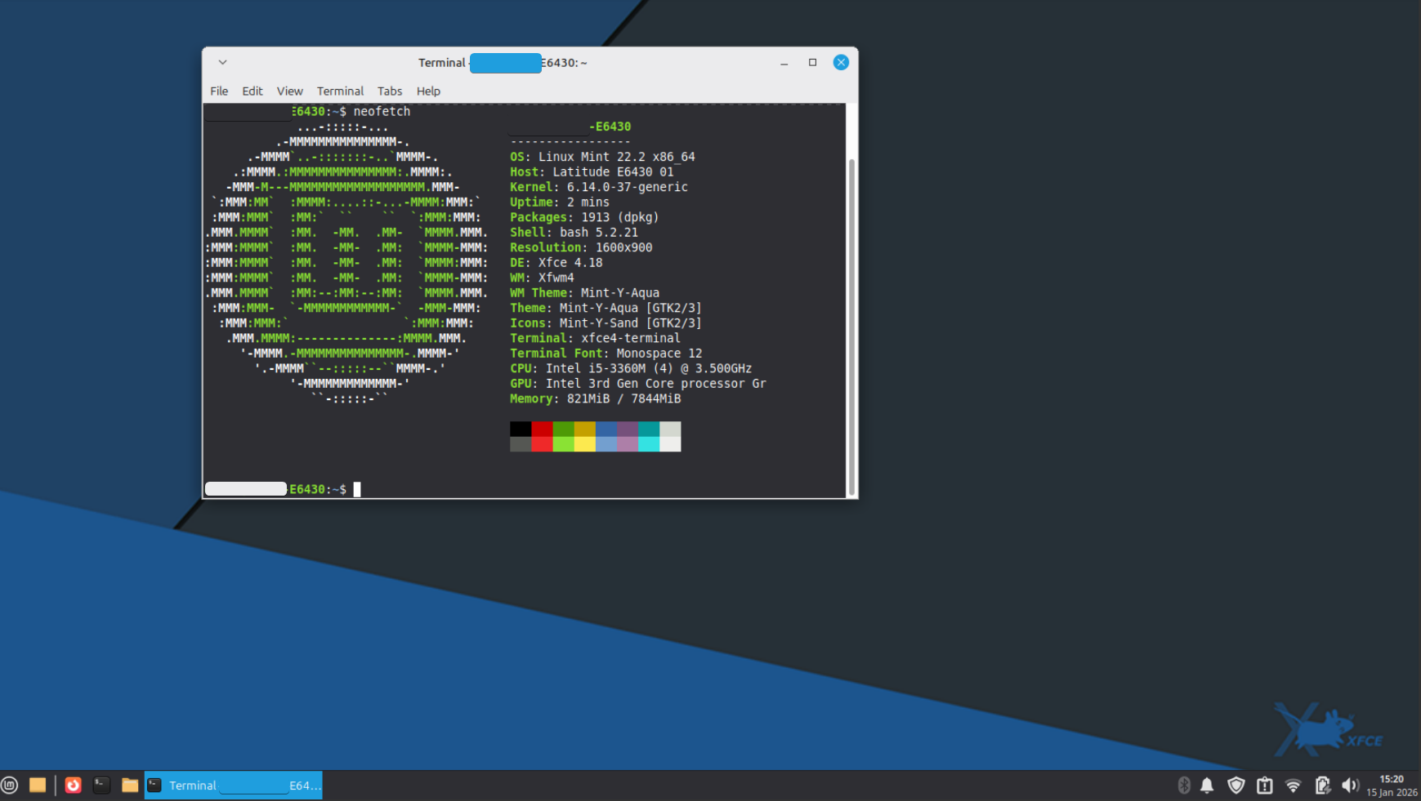Open the file manager folder launcher in panel
The height and width of the screenshot is (801, 1421).
point(130,785)
